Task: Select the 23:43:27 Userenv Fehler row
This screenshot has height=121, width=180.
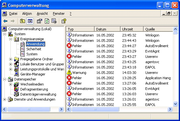Action: [x=119, y=57]
